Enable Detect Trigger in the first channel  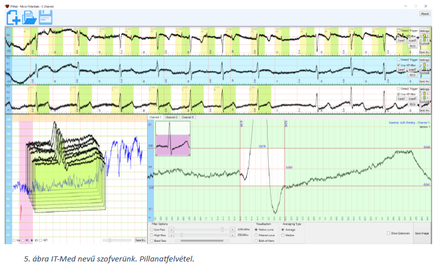(398, 30)
